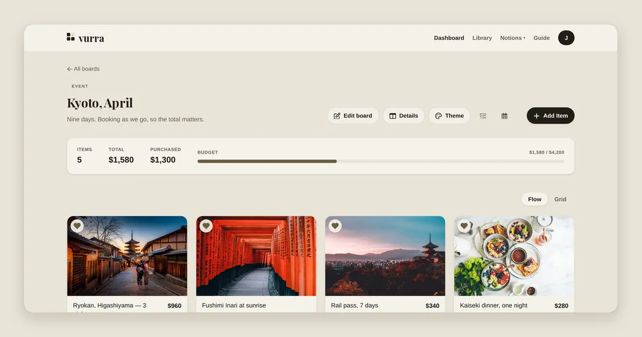
Task: Switch to Flow layout
Action: click(x=534, y=199)
